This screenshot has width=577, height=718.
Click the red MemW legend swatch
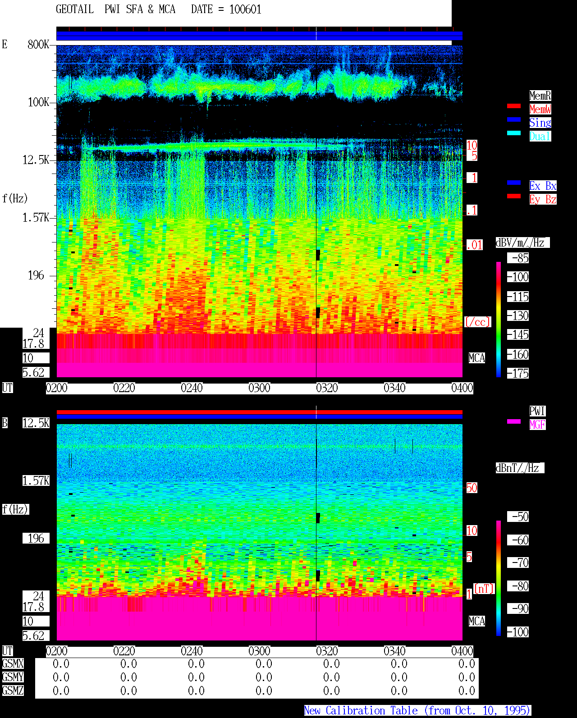point(514,106)
